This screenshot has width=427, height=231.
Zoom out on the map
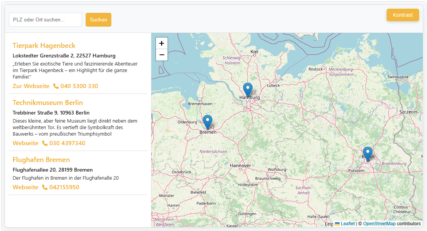[162, 55]
